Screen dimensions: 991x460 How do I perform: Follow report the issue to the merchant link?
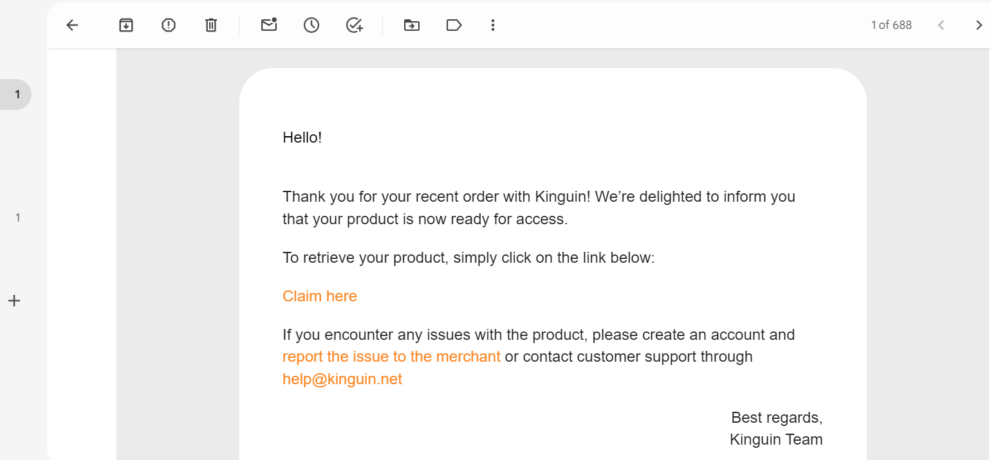pos(391,357)
